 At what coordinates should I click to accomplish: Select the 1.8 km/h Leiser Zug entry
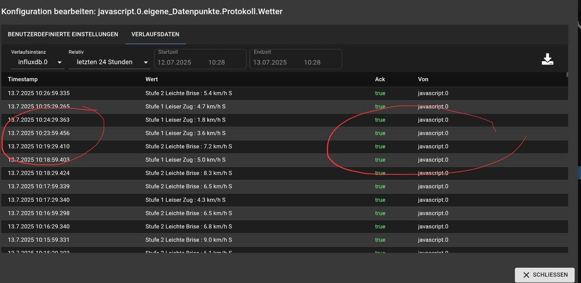click(x=185, y=120)
